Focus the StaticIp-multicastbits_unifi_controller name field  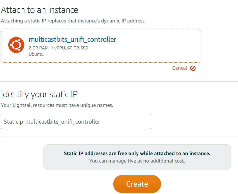pos(76,122)
